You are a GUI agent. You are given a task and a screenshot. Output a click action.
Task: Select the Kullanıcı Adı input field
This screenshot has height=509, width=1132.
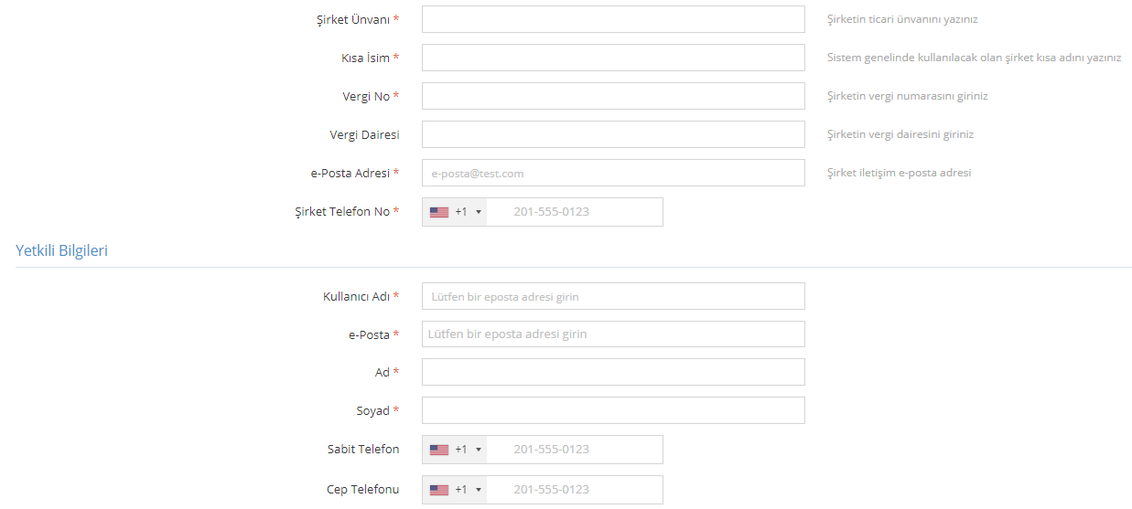613,296
